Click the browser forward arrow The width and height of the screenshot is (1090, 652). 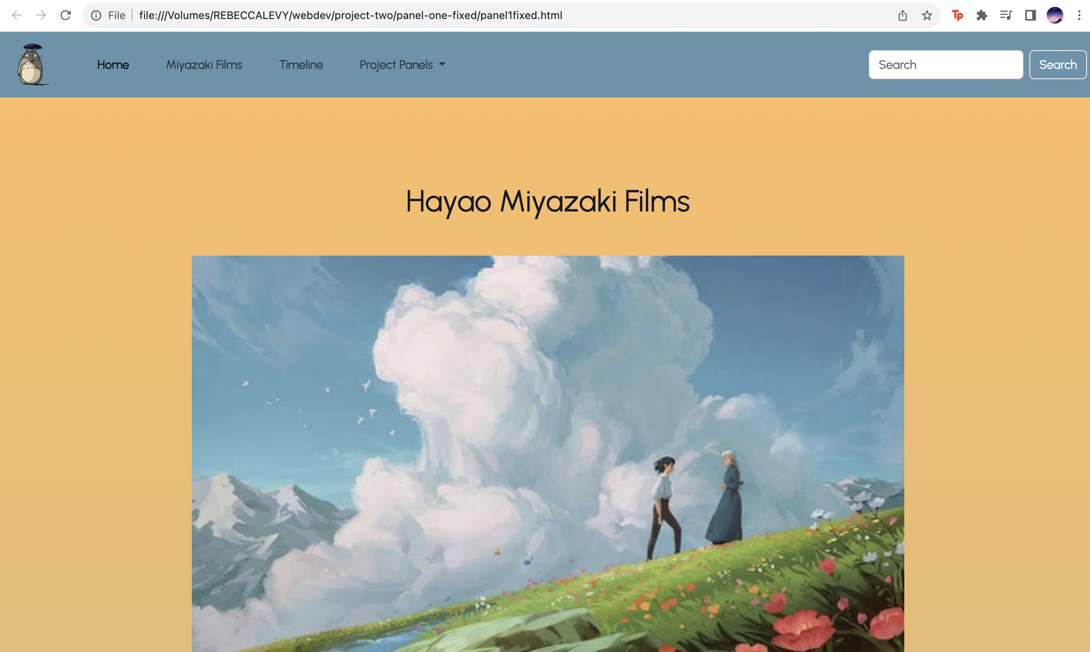(x=41, y=15)
